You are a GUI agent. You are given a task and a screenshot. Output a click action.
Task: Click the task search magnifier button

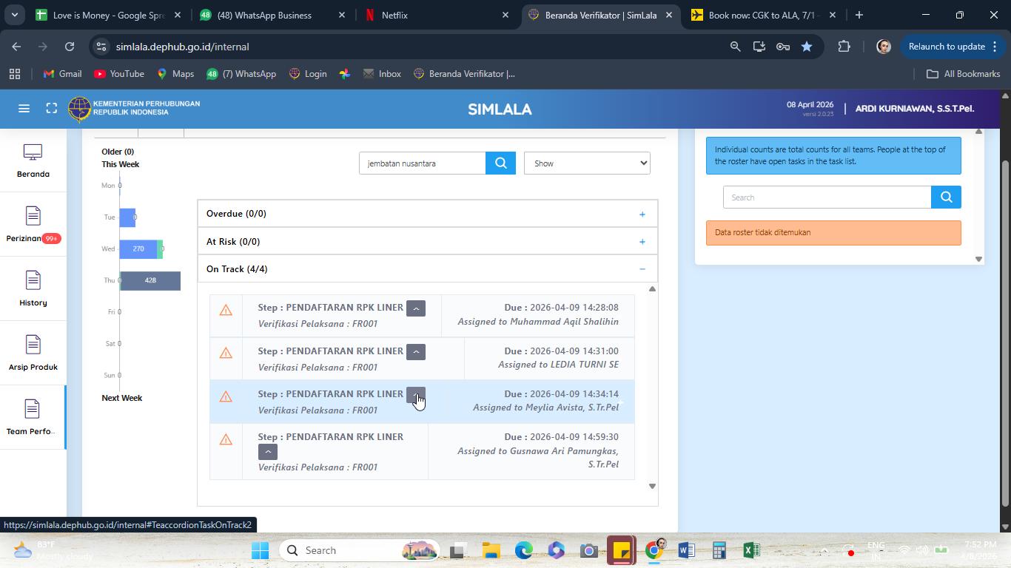tap(500, 163)
